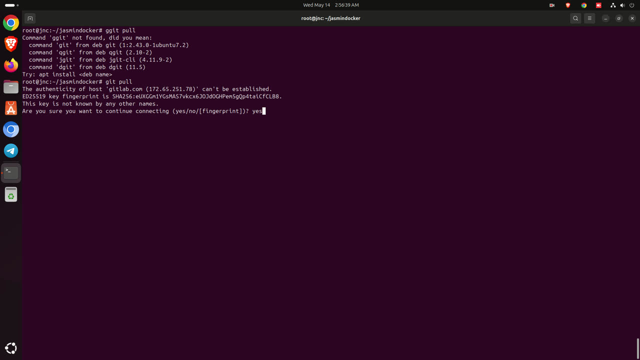Click the terminal title 'root@jnc: ~/jasmindocker'
The height and width of the screenshot is (360, 640).
click(330, 18)
